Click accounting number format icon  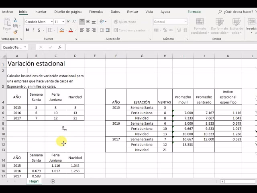[x=156, y=30]
